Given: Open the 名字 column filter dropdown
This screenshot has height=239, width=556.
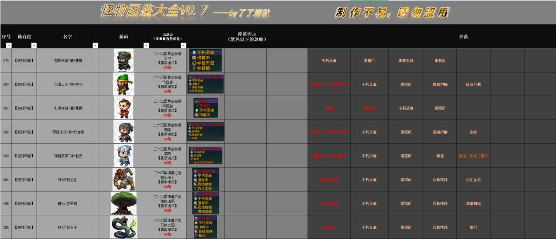Looking at the screenshot, I should [95, 45].
